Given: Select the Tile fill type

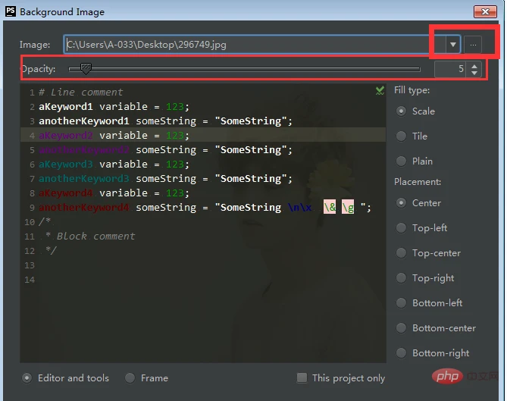Looking at the screenshot, I should tap(402, 136).
